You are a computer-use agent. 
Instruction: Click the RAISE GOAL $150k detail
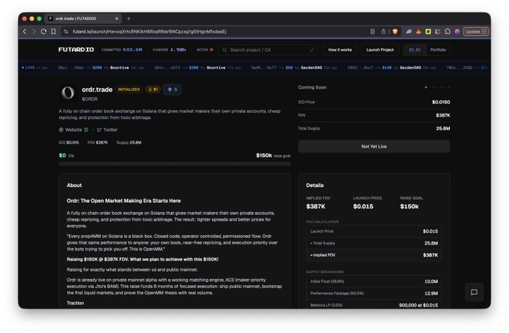(411, 203)
